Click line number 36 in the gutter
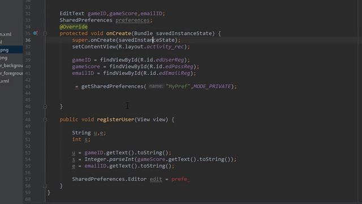Viewport: 362px width, 204px height. (28, 40)
